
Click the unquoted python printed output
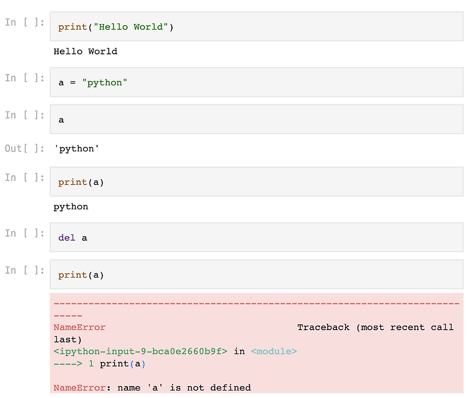click(71, 206)
